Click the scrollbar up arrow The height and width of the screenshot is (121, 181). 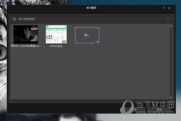171,26
